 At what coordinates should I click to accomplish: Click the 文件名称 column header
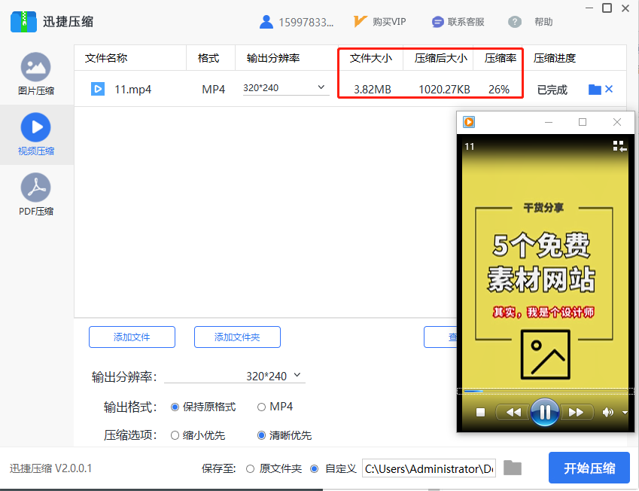pos(106,58)
